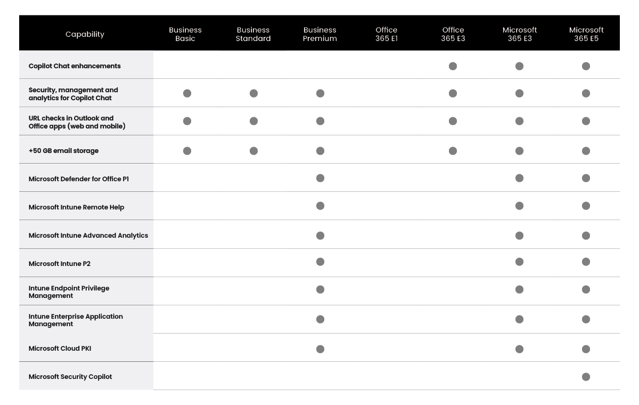This screenshot has height=405, width=639.
Task: Select the Microsoft 365 E5 column header
Action: (586, 34)
